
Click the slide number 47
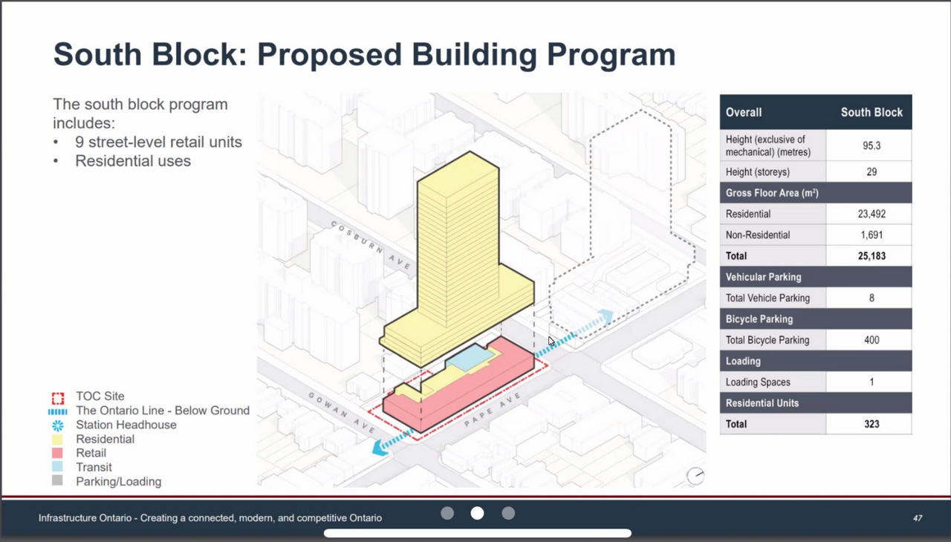[x=918, y=518]
